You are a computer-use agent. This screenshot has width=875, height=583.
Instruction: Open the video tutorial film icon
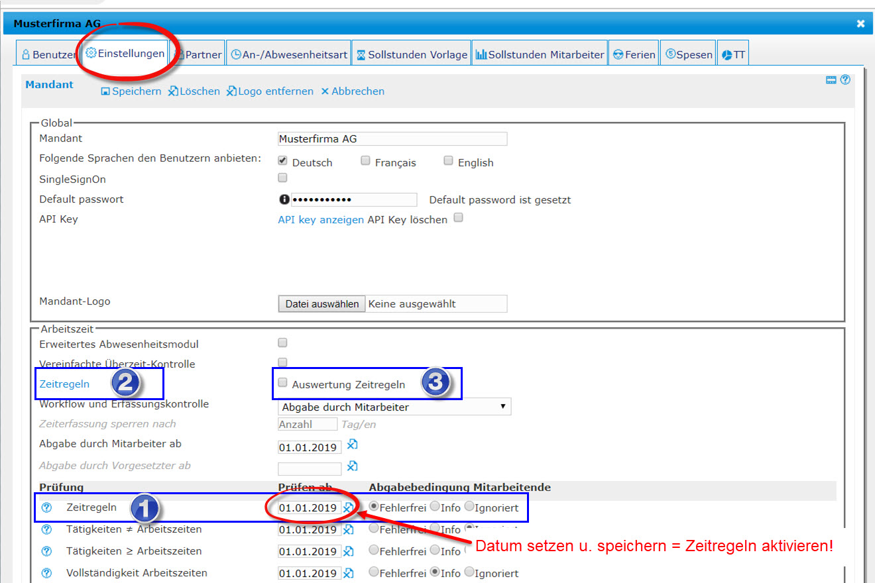click(831, 80)
